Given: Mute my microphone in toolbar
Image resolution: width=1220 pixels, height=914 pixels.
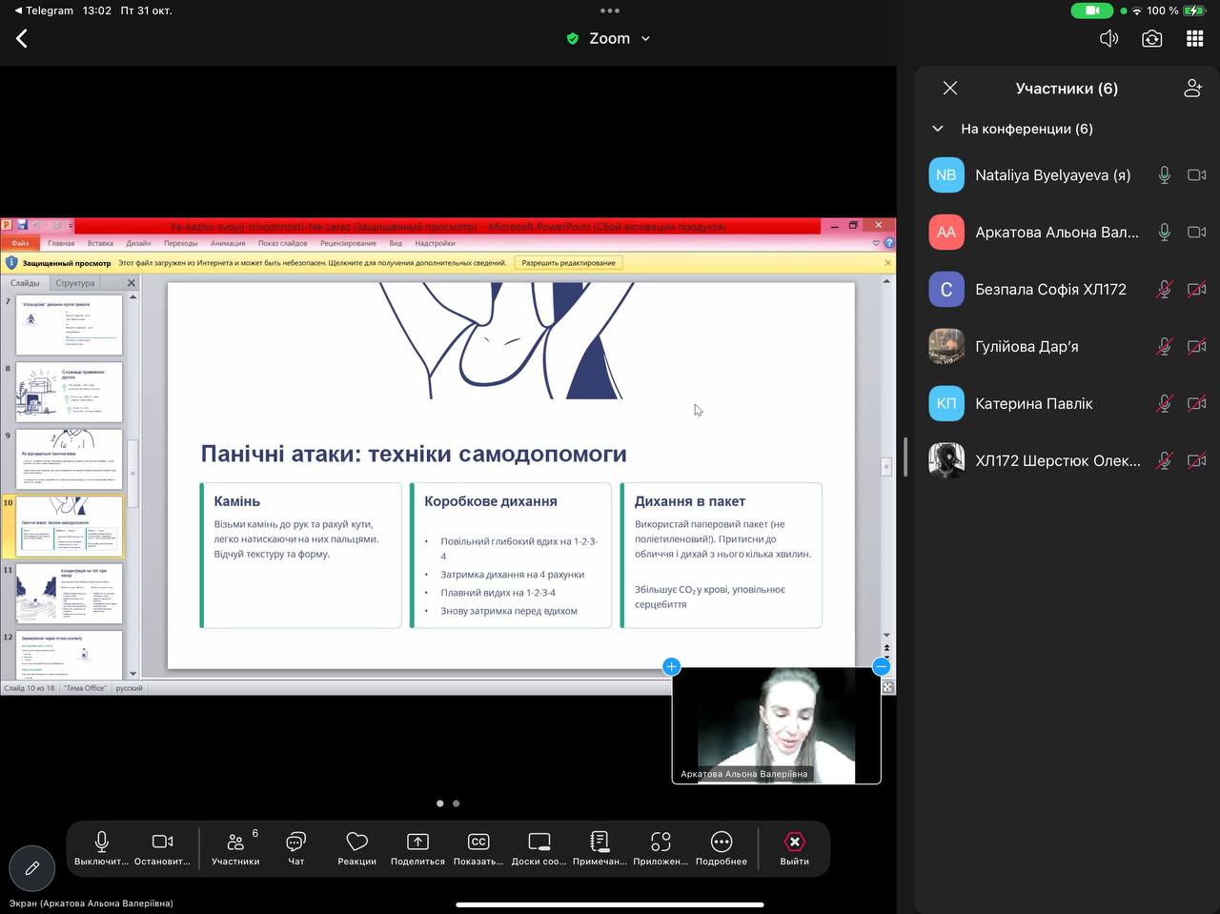Looking at the screenshot, I should pos(101,843).
